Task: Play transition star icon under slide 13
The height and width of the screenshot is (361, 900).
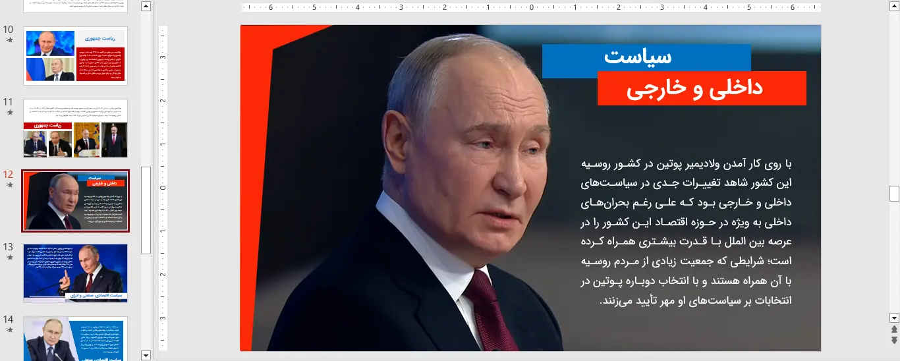Action: (9, 257)
